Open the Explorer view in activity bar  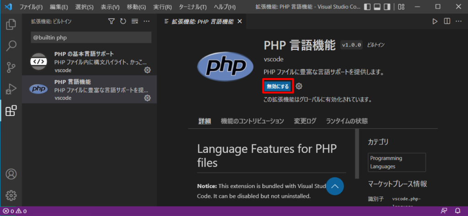tap(11, 24)
